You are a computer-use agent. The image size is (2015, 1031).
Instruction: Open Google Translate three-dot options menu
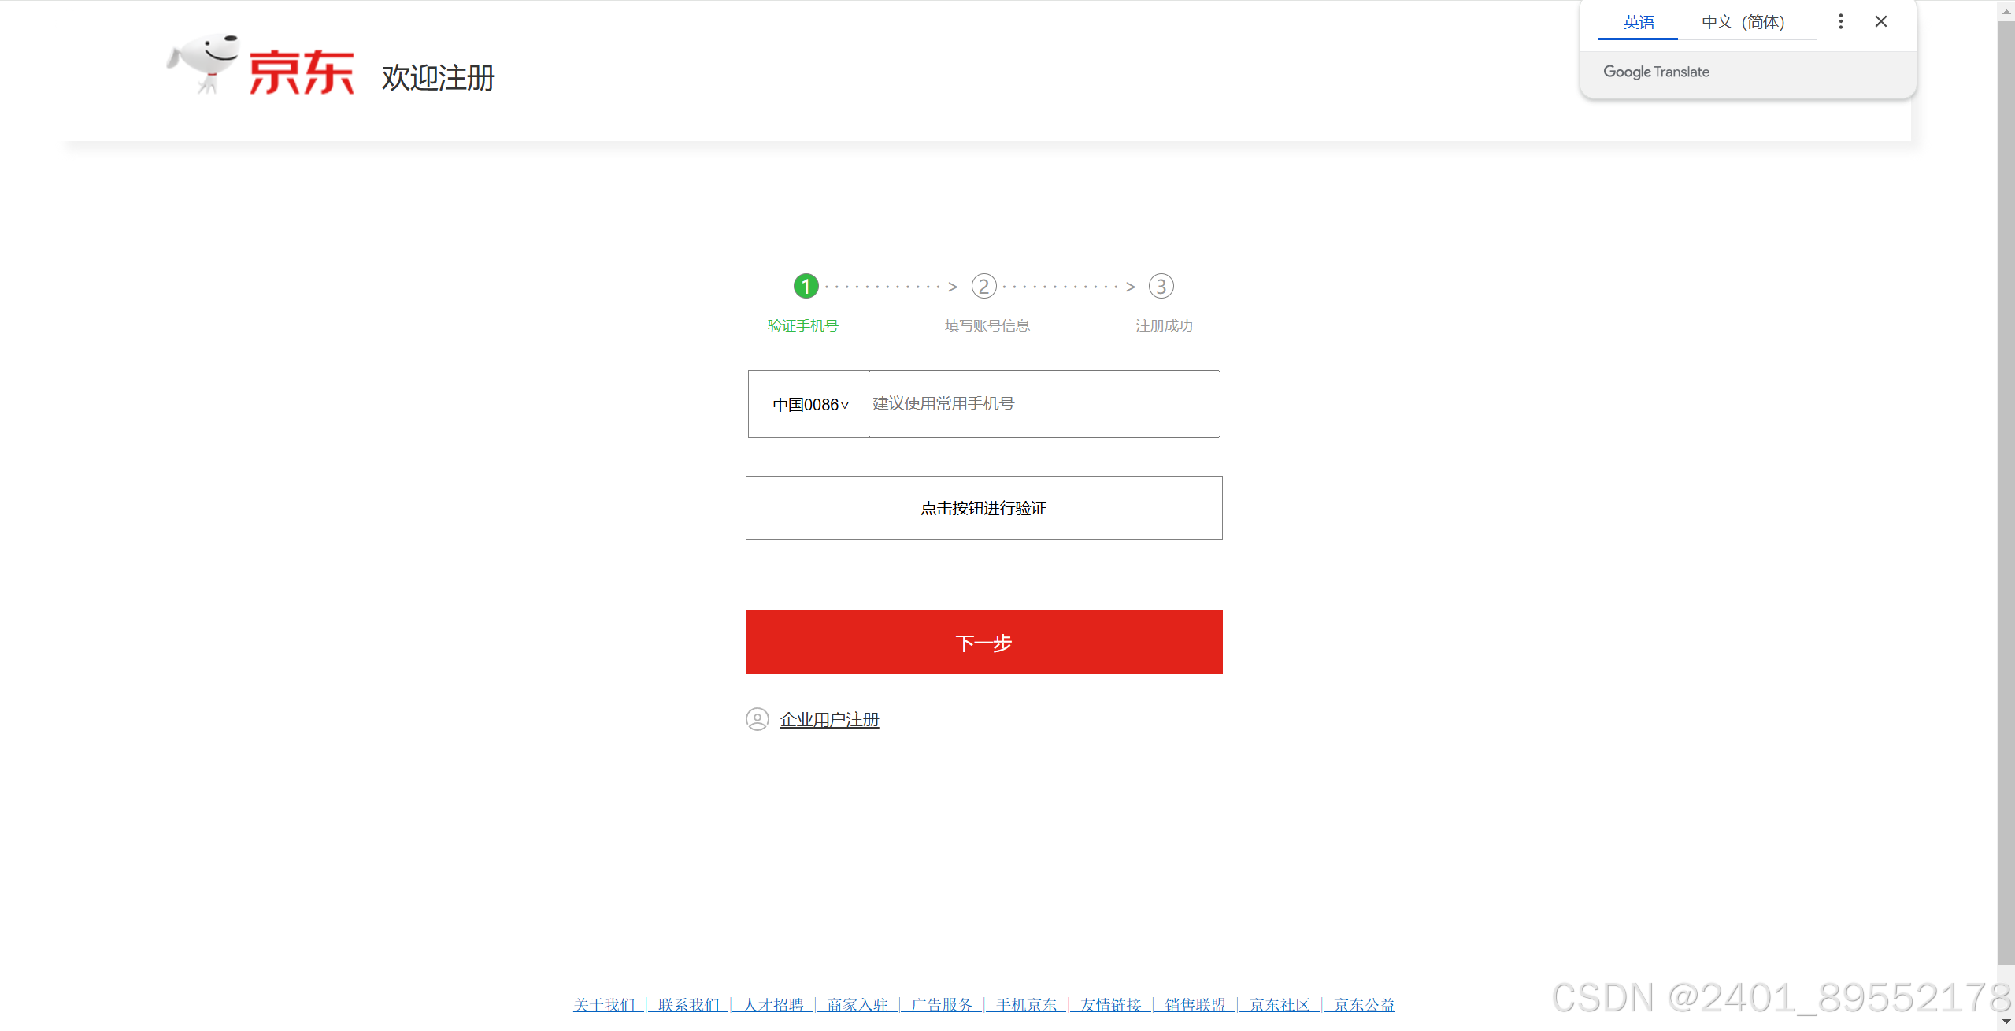1840,22
